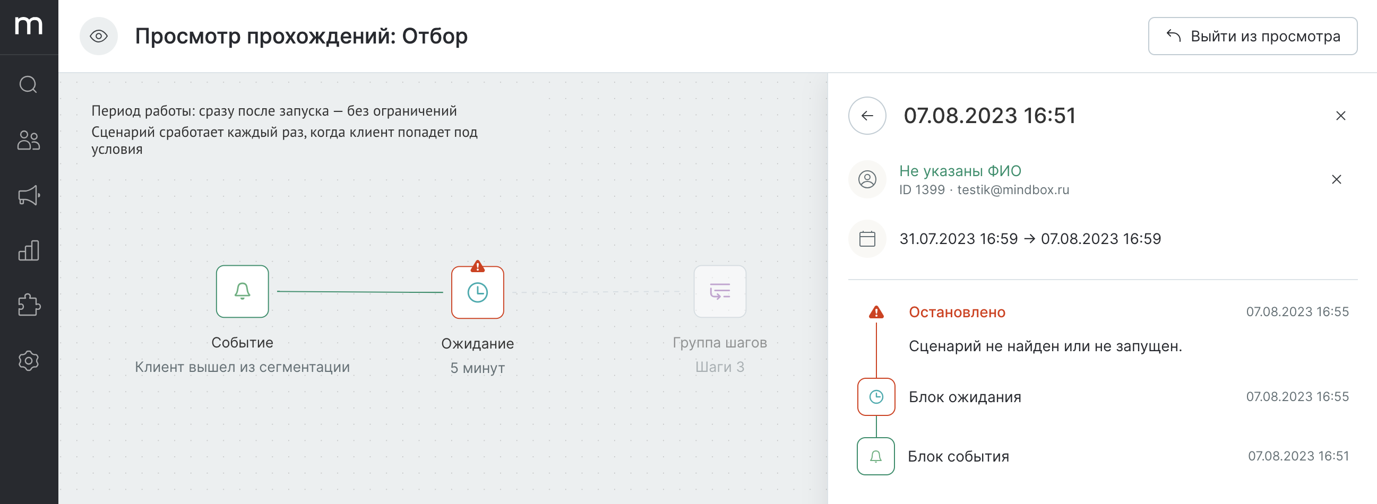Go back with the arrow circle button

pyautogui.click(x=867, y=116)
